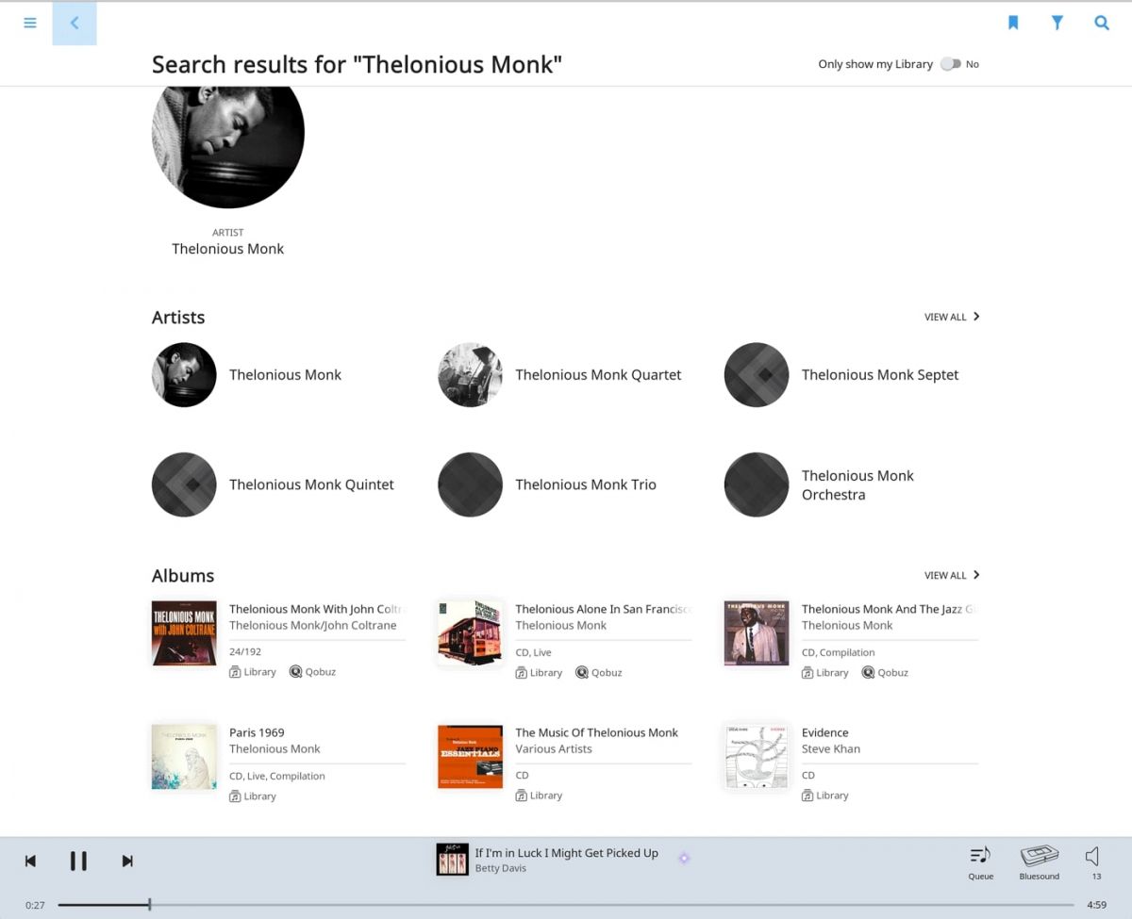This screenshot has width=1132, height=919.
Task: Pause the current playback
Action: coord(78,861)
